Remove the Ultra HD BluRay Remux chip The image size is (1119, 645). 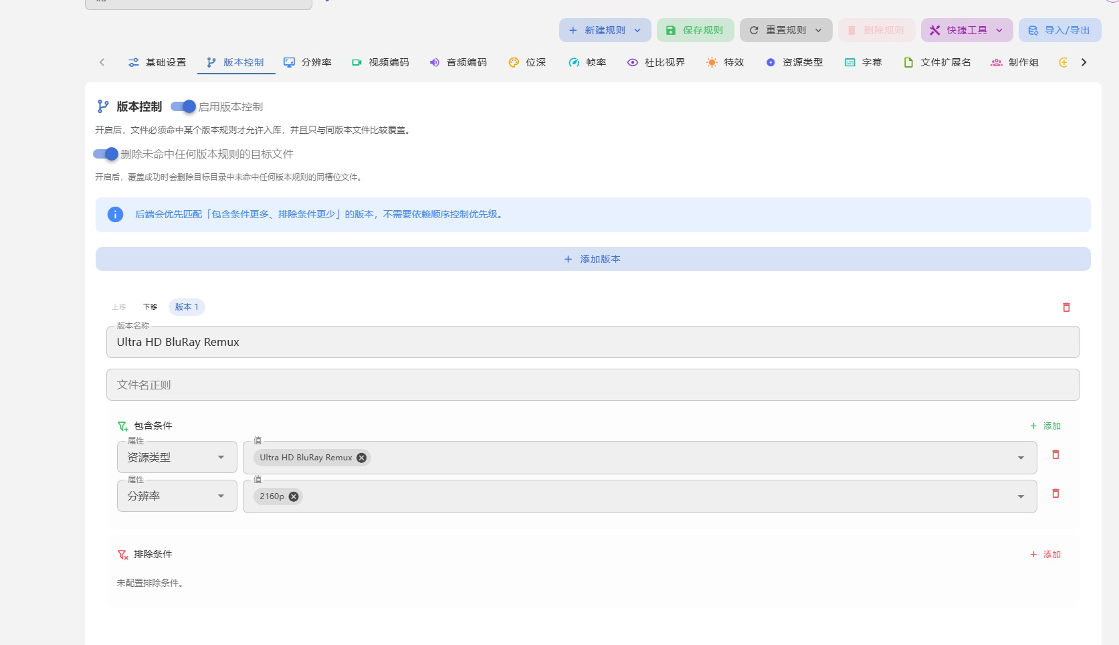(x=361, y=458)
